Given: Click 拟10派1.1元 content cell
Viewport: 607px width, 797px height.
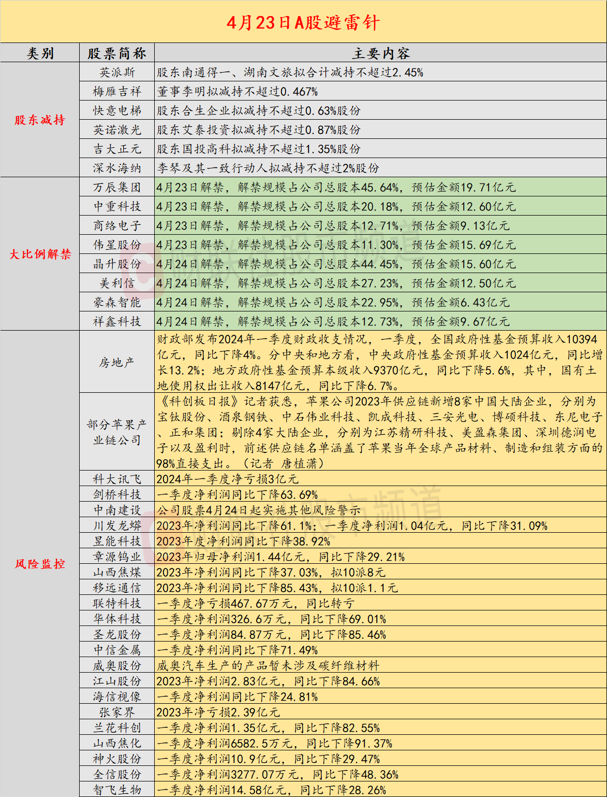Looking at the screenshot, I should coord(381,588).
